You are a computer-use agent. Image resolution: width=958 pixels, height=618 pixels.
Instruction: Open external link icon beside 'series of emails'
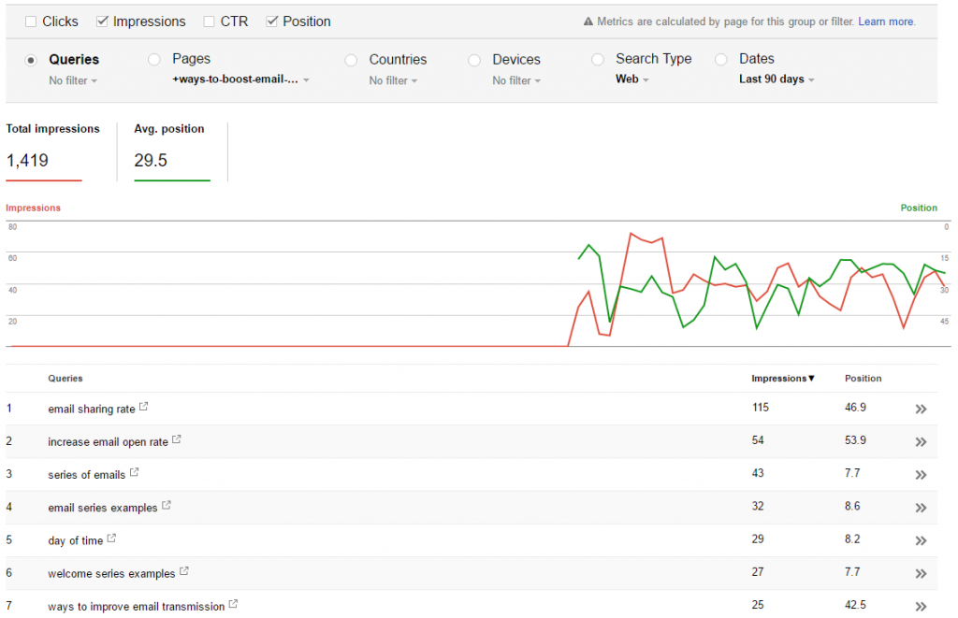134,473
